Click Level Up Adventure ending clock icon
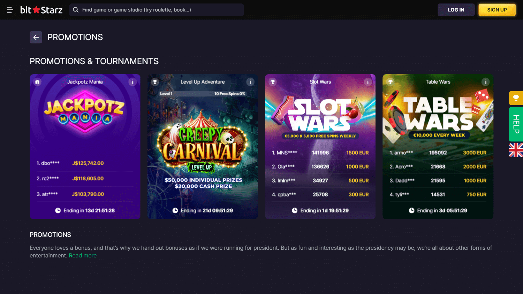 [x=175, y=210]
